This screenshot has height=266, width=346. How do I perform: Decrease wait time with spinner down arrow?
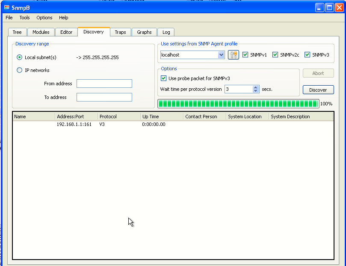255,91
